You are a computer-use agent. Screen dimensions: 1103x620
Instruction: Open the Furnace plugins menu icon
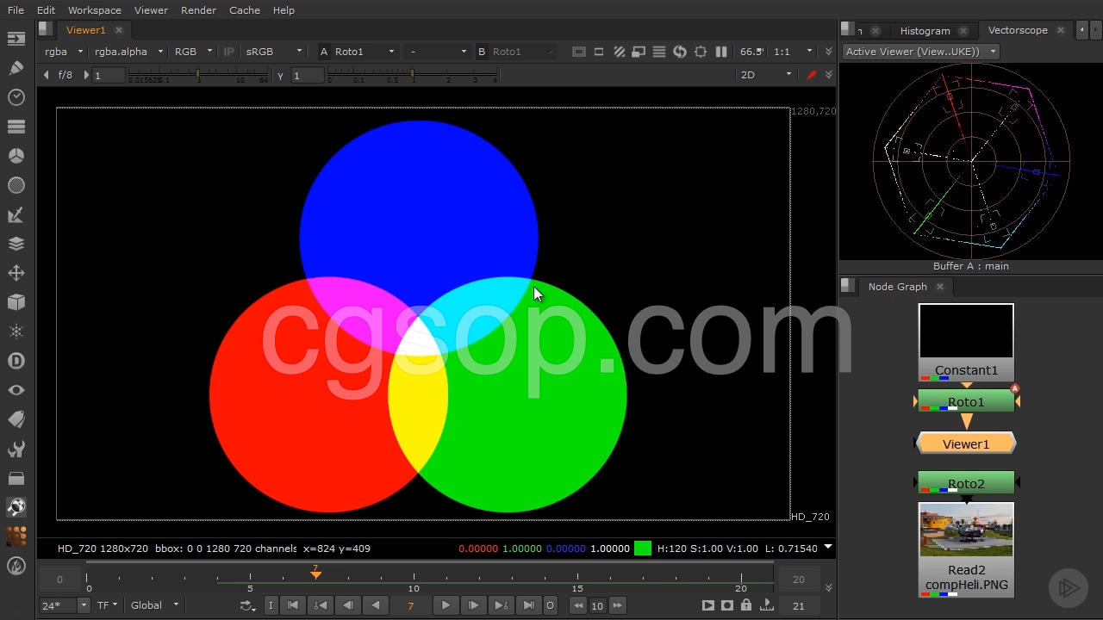pyautogui.click(x=16, y=536)
